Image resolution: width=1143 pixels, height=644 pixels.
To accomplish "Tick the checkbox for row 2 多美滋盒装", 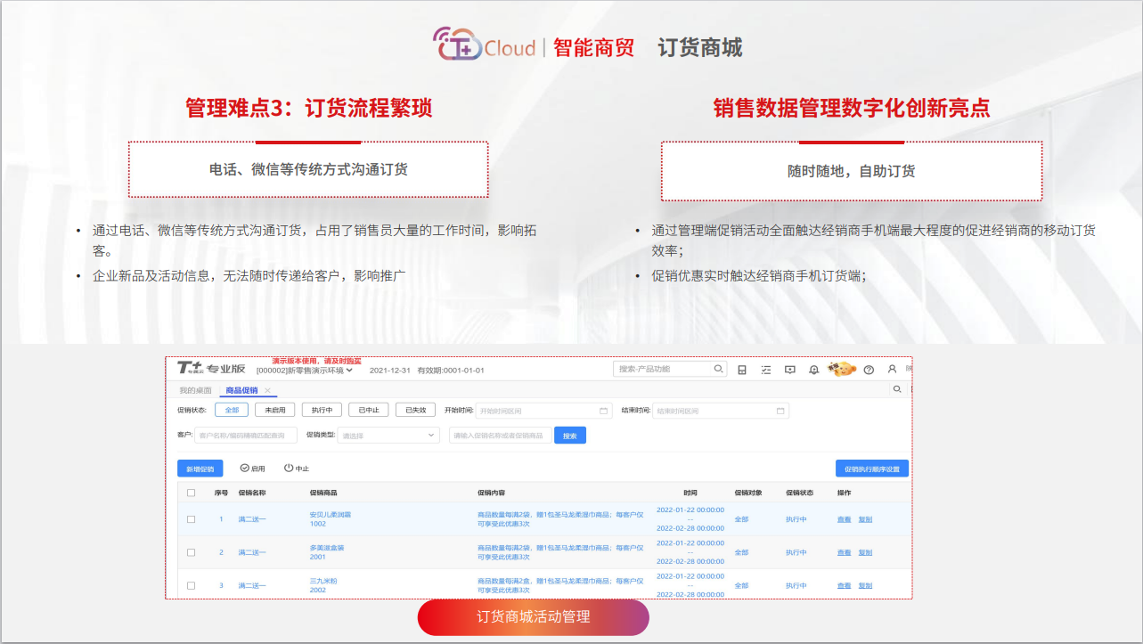I will [x=191, y=552].
